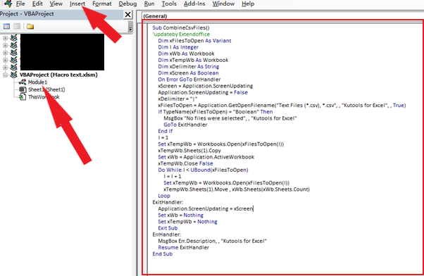Click the 'ExitHandler:' label line
Image resolution: width=424 pixels, height=276 pixels.
pyautogui.click(x=168, y=203)
